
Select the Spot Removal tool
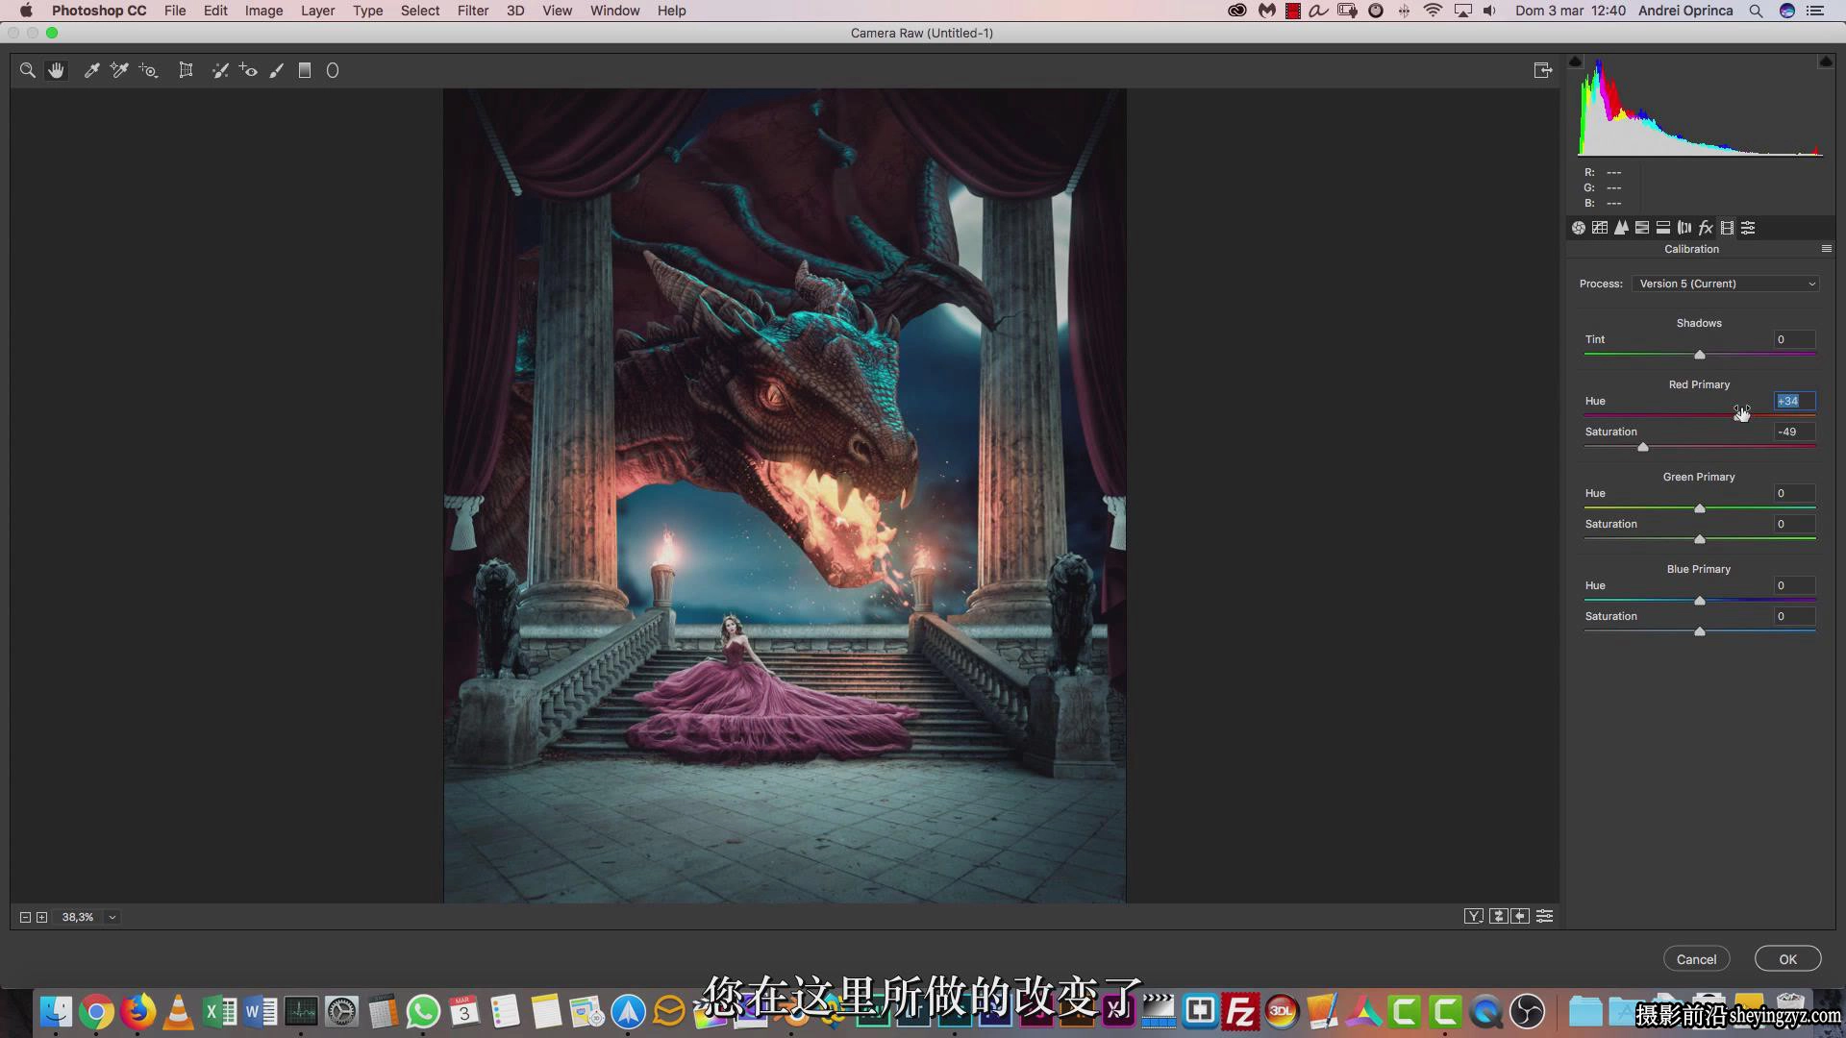coord(220,70)
